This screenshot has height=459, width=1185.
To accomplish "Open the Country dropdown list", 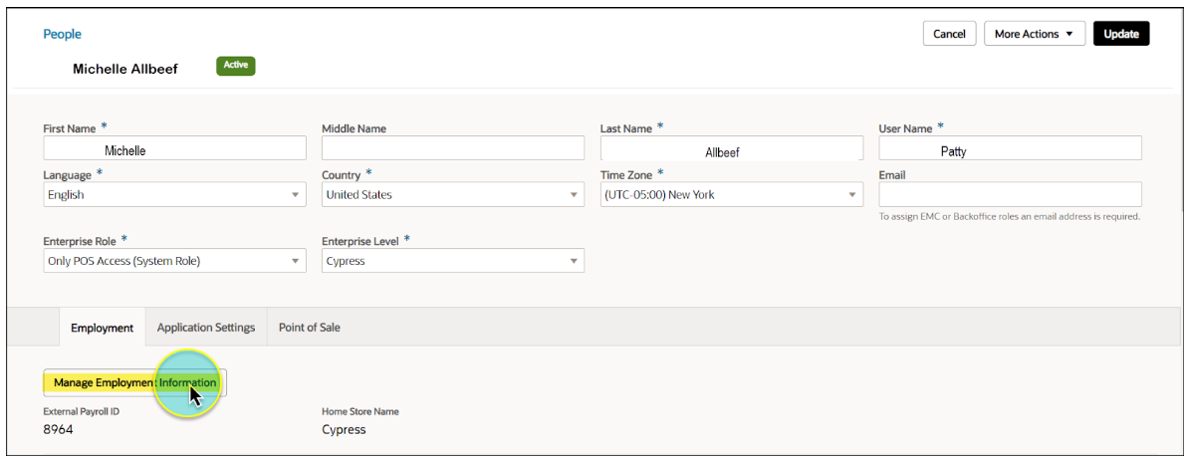I will [x=452, y=195].
